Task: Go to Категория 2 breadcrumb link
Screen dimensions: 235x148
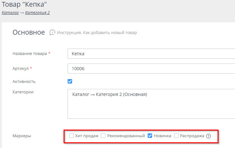Action: [37, 13]
